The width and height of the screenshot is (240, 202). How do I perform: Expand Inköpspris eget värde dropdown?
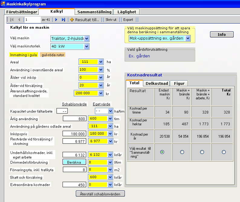tap(110, 134)
